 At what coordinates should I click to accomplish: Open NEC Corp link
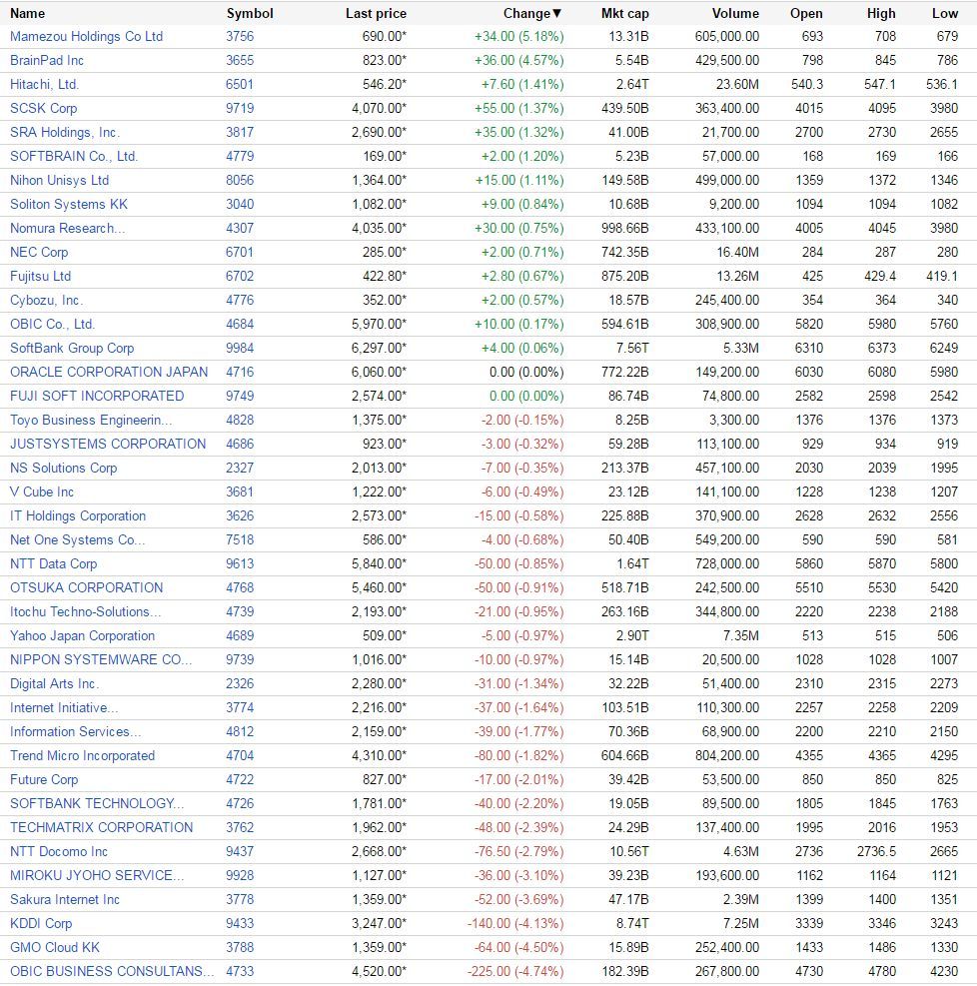[39, 252]
